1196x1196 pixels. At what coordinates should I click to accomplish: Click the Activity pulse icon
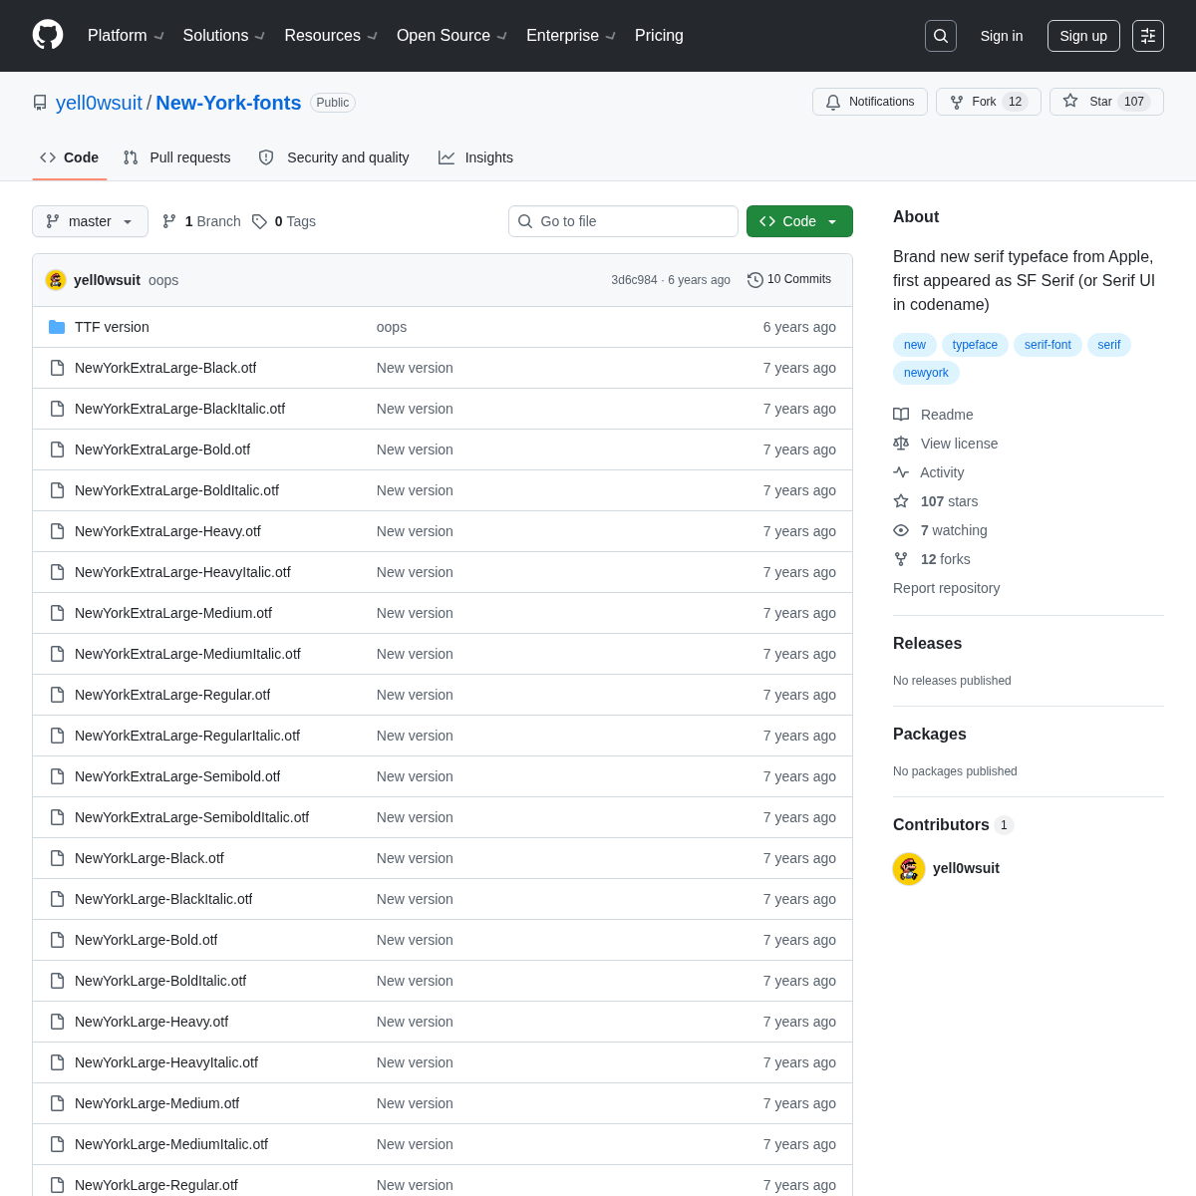tap(901, 472)
